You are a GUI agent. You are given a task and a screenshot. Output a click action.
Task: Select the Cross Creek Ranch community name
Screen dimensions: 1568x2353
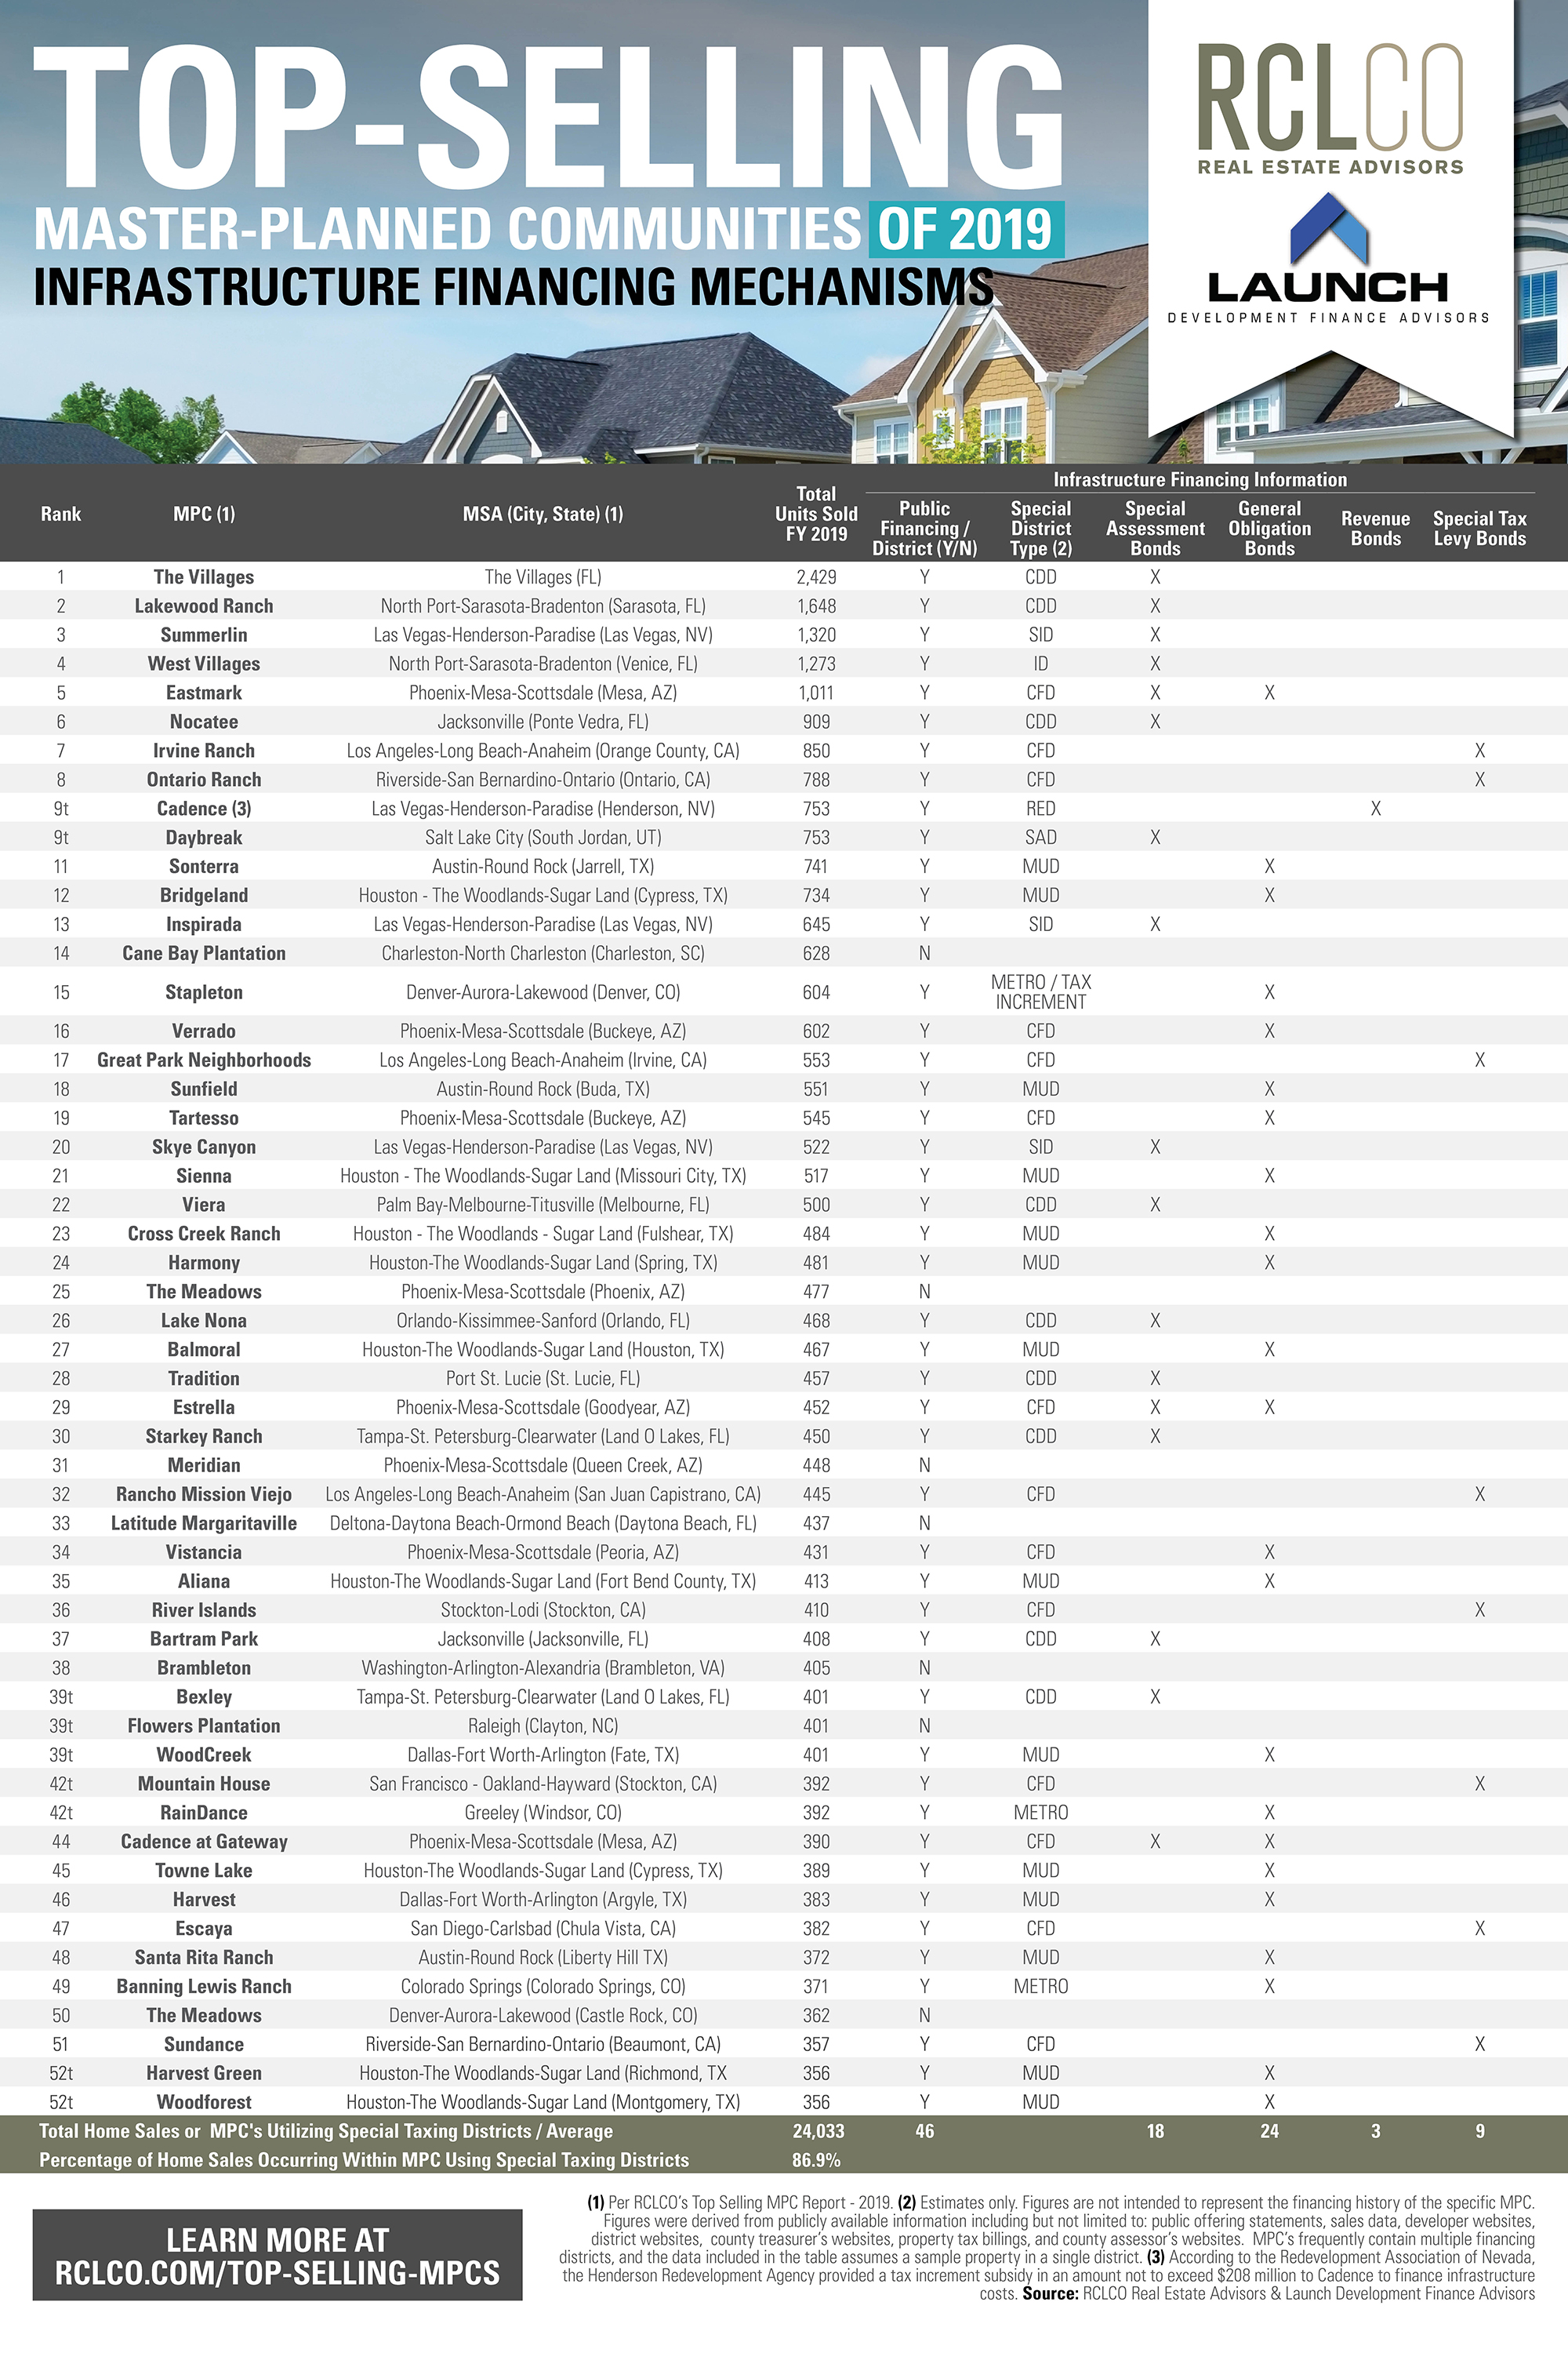(204, 1235)
